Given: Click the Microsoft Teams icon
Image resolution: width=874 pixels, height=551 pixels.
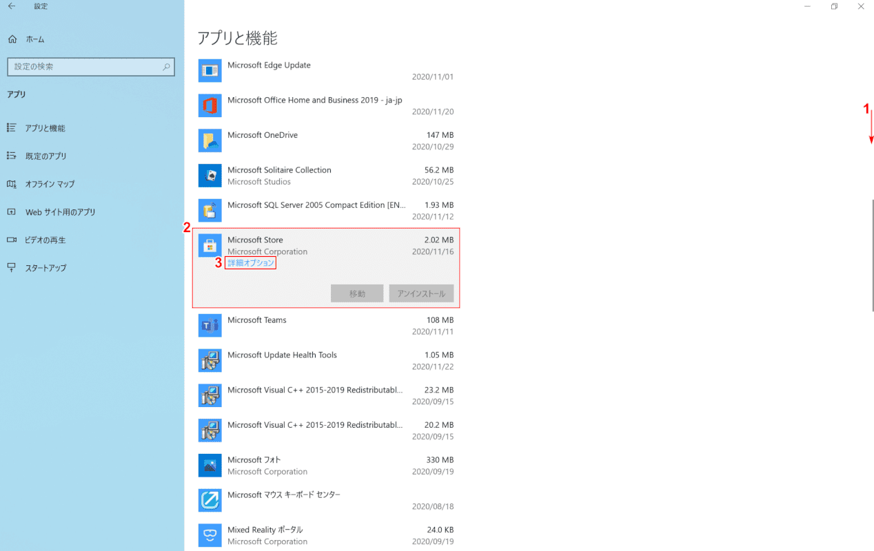Looking at the screenshot, I should (210, 325).
